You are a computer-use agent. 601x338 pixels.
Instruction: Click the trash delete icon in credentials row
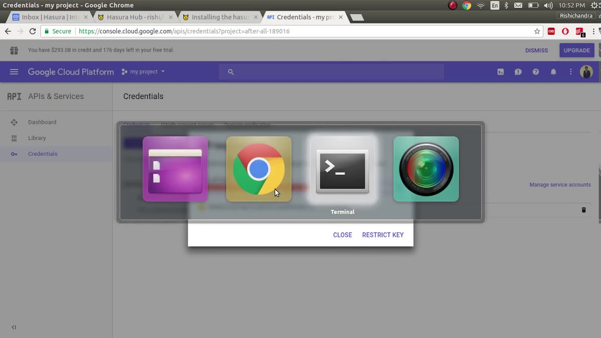tap(584, 210)
